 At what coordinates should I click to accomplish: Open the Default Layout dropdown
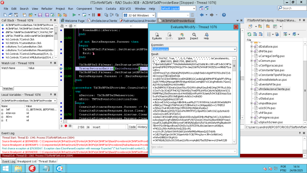[194, 9]
